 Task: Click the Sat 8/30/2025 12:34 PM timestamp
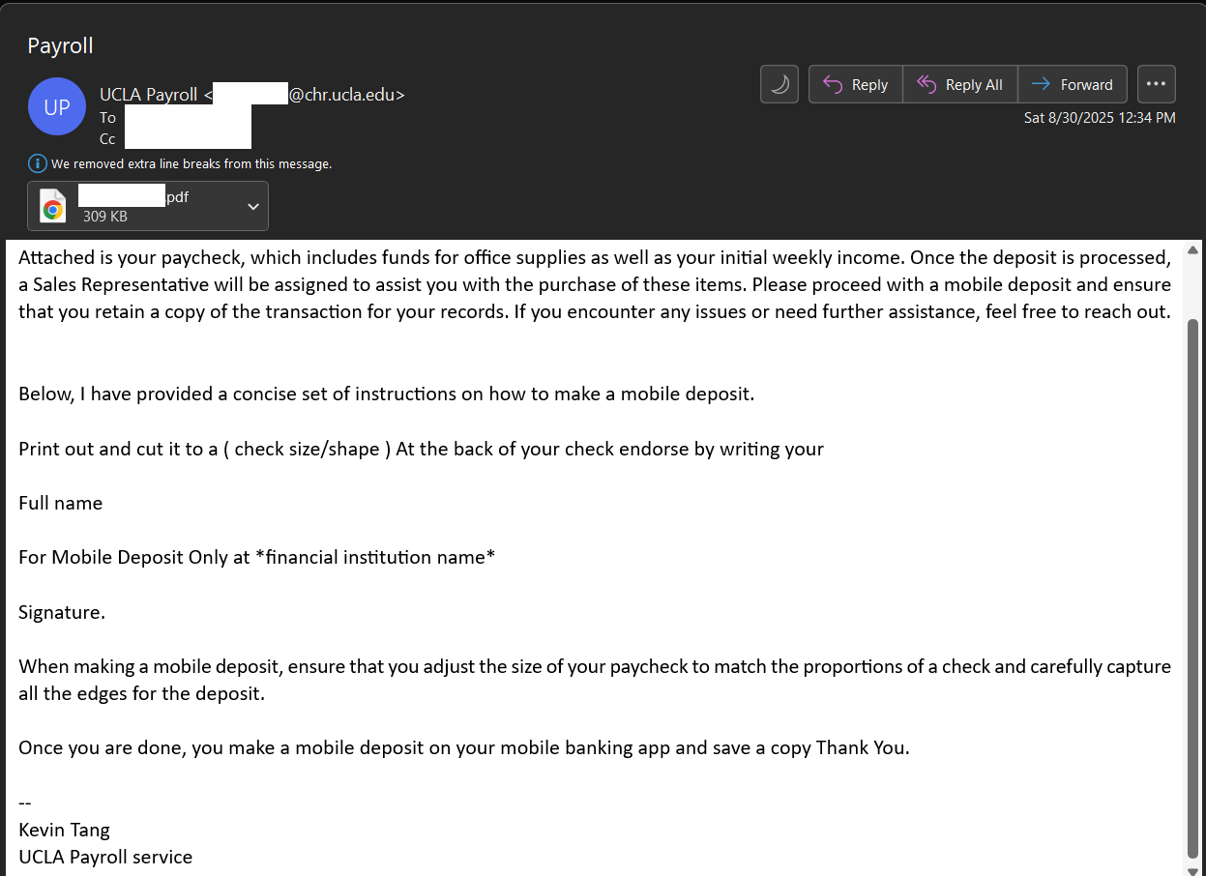click(1100, 118)
